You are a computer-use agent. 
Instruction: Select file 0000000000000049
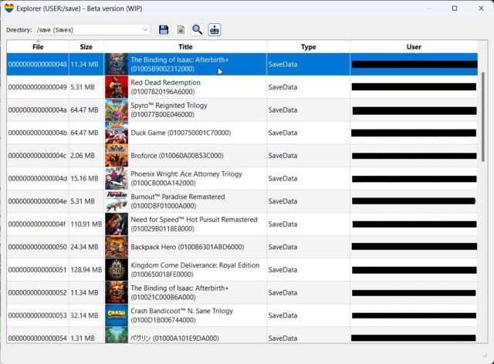pos(38,87)
